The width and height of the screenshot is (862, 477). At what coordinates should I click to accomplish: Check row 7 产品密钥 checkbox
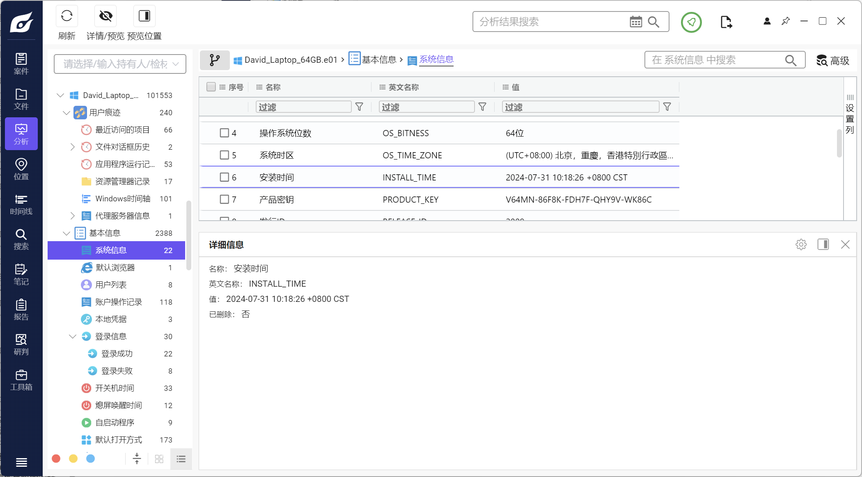pos(224,199)
